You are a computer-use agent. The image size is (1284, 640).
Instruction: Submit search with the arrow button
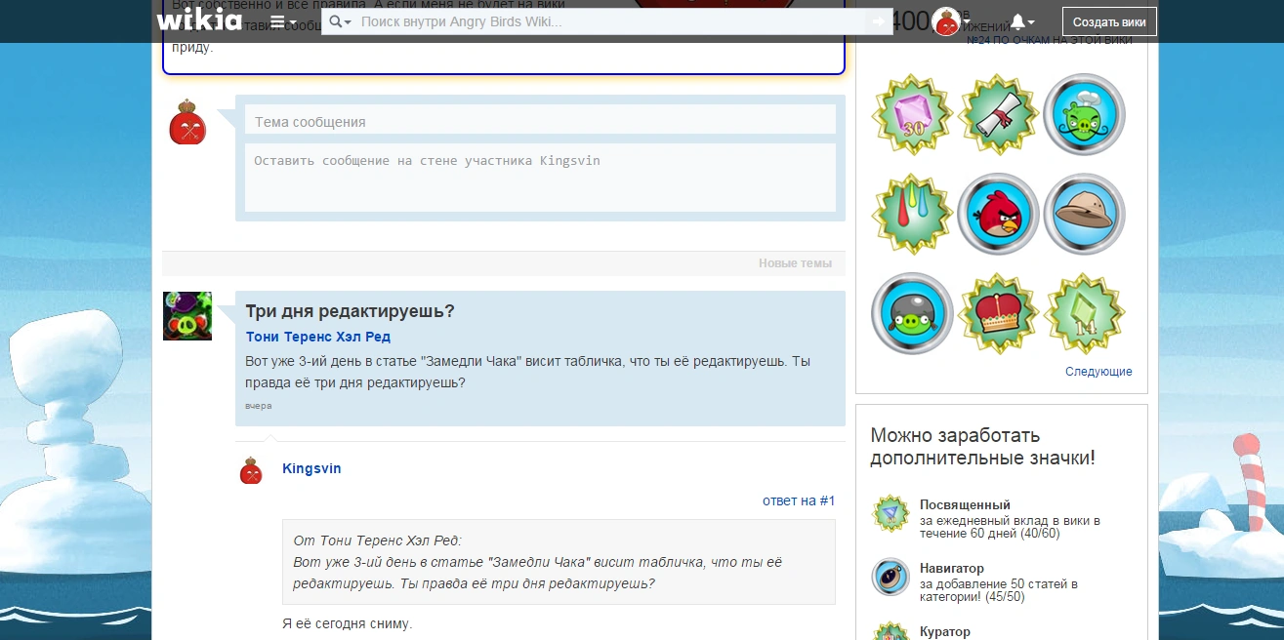(879, 21)
